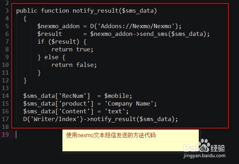Click the yellow annotation note about nexmo

[x=130, y=140]
